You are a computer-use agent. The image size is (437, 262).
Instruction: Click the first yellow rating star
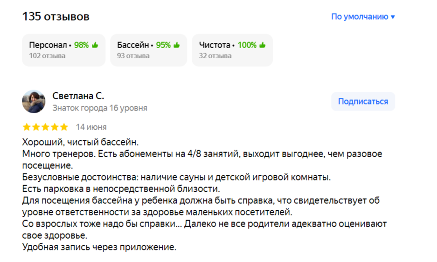(x=27, y=127)
